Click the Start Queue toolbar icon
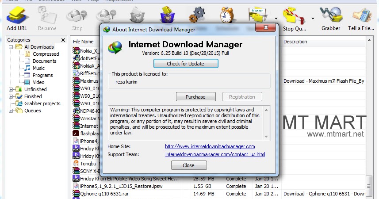The width and height of the screenshot is (379, 199). point(259,15)
